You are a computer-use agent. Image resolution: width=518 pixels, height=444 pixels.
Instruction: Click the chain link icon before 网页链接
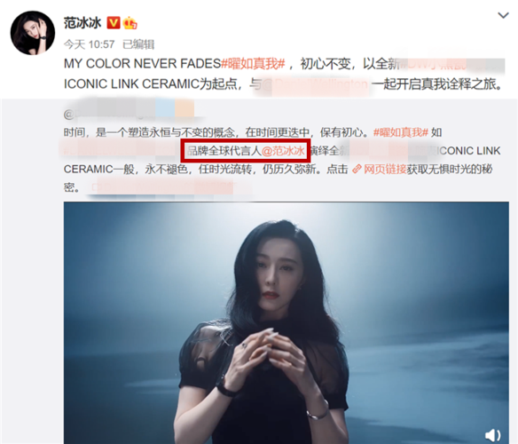(x=357, y=170)
